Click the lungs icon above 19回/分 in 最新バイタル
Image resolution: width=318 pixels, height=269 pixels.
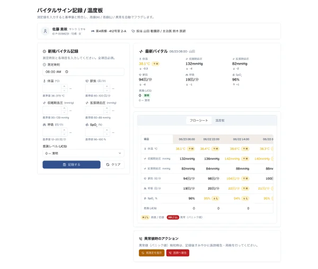tap(187, 75)
